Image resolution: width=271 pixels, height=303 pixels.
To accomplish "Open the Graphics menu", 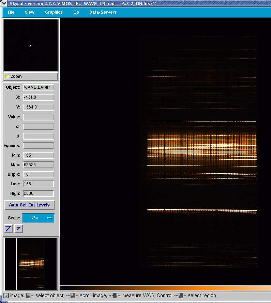I will (x=54, y=12).
